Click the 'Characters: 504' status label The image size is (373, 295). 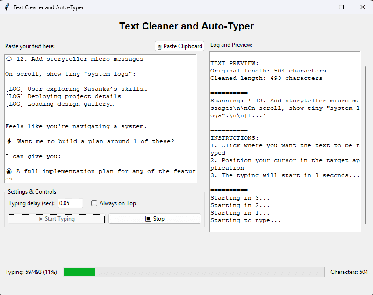(x=349, y=272)
